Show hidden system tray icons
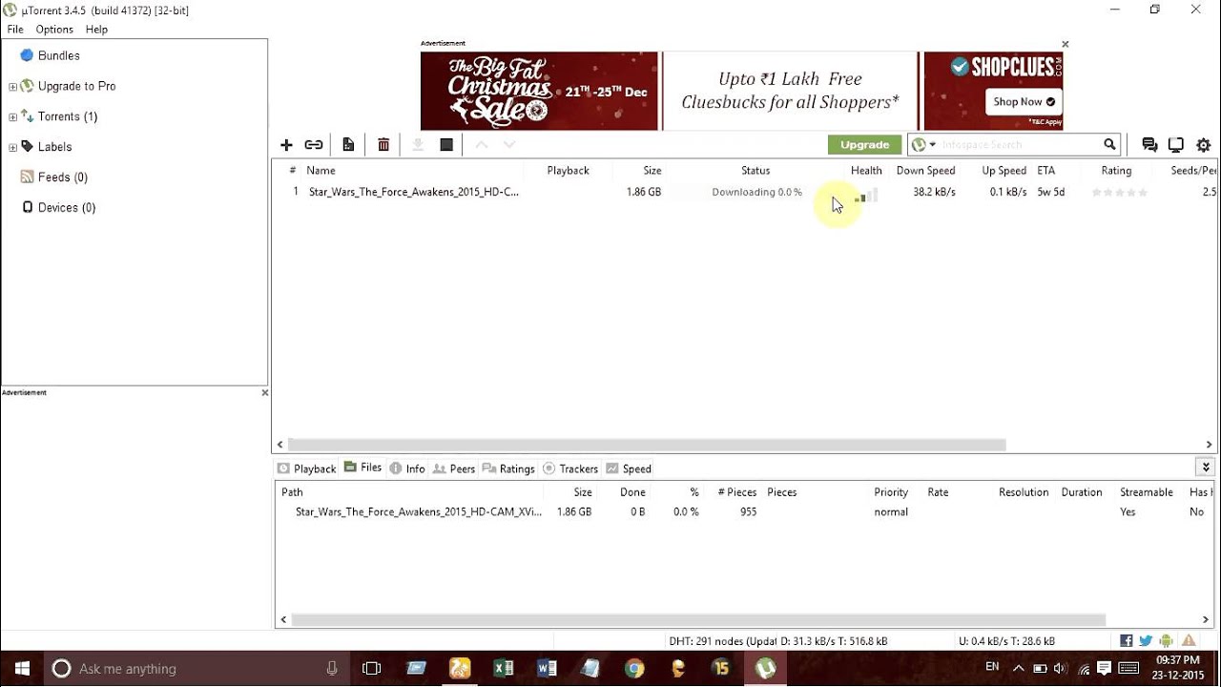Screen dimensions: 1221x687 pos(1018,669)
